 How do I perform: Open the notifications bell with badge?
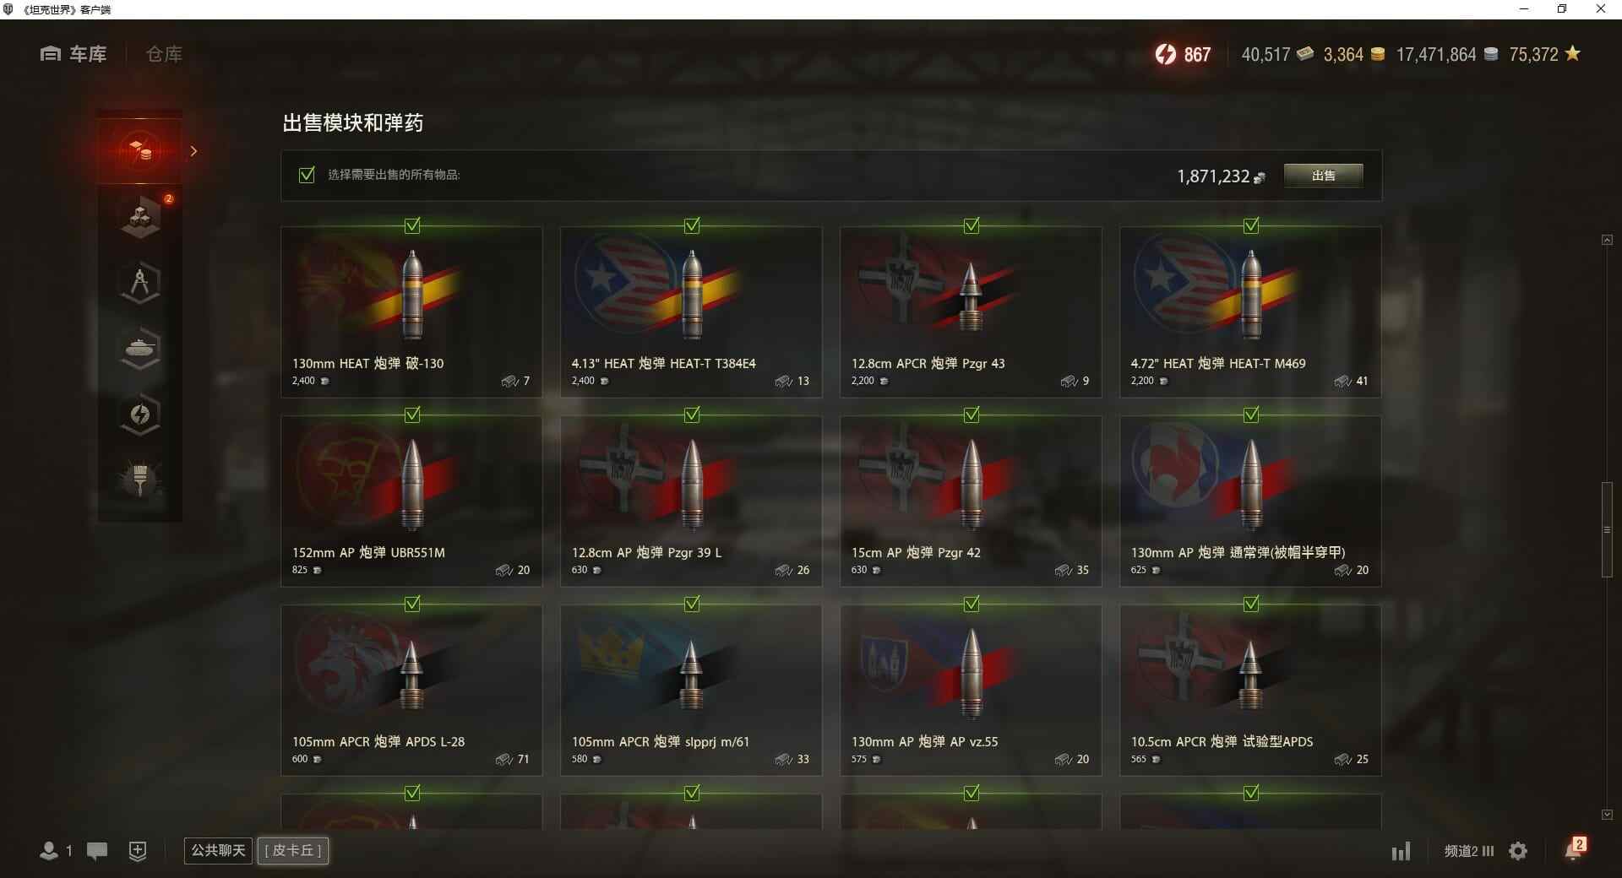tap(1575, 849)
